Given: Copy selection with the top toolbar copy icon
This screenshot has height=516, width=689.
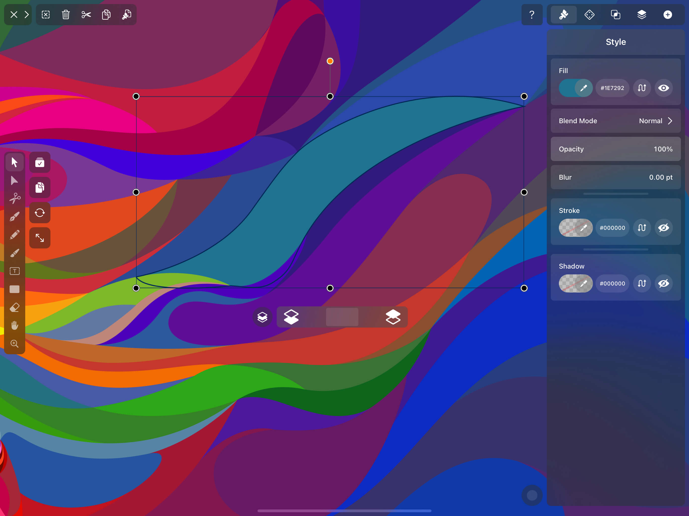Looking at the screenshot, I should (x=106, y=15).
